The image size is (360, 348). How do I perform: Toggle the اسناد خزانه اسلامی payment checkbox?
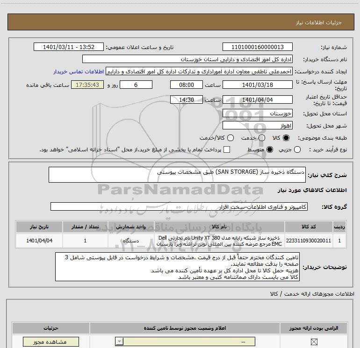coord(227,149)
